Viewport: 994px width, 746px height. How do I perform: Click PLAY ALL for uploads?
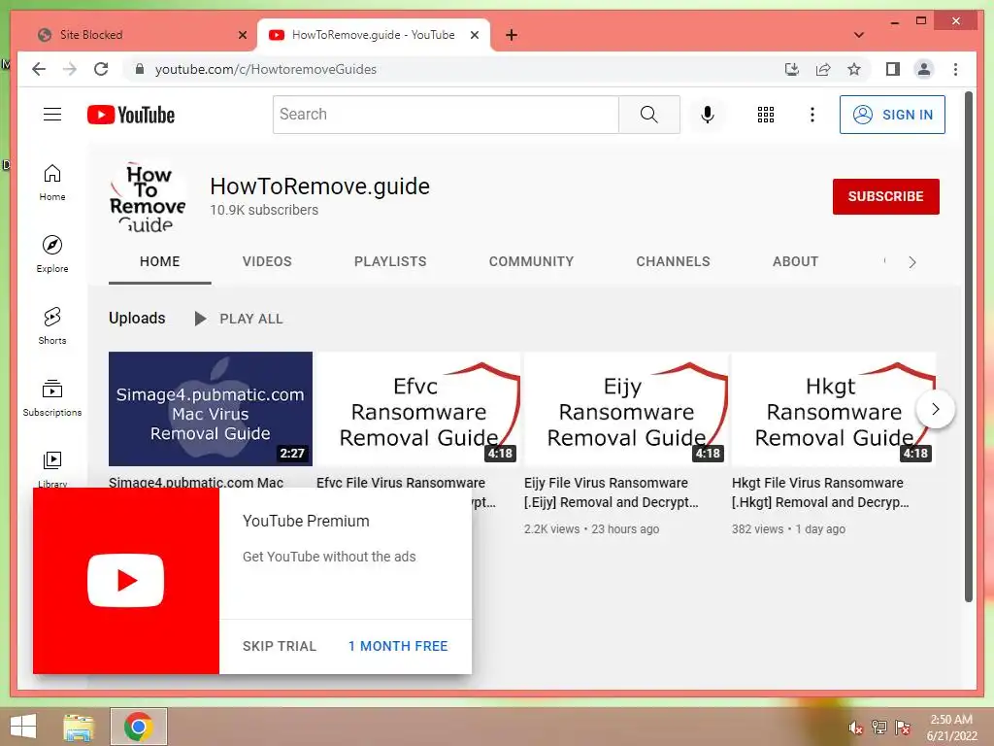239,319
